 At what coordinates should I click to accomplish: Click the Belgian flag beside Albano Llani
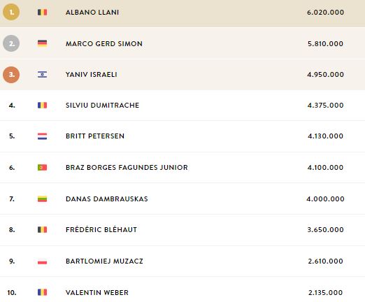(x=42, y=12)
